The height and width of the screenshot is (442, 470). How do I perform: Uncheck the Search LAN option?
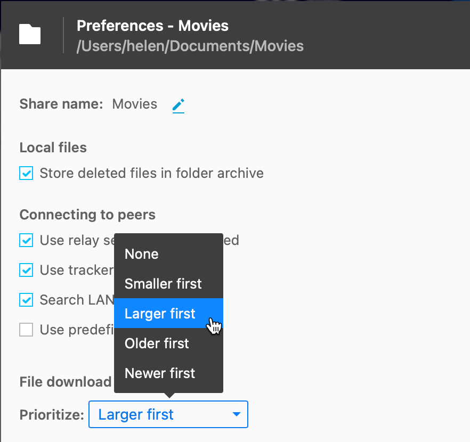tap(26, 300)
